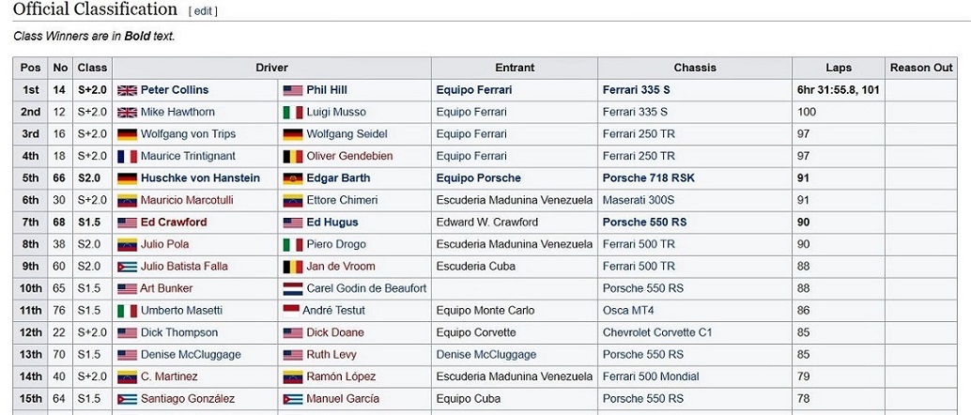Click the Reason Out column header

pos(920,68)
